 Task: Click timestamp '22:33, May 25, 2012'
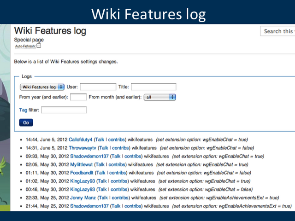pyautogui.click(x=47, y=198)
